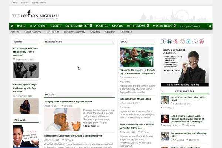Open the SPORTS menu item
The width and height of the screenshot is (222, 148).
pyautogui.click(x=118, y=26)
